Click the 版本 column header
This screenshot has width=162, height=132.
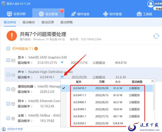(x=79, y=82)
